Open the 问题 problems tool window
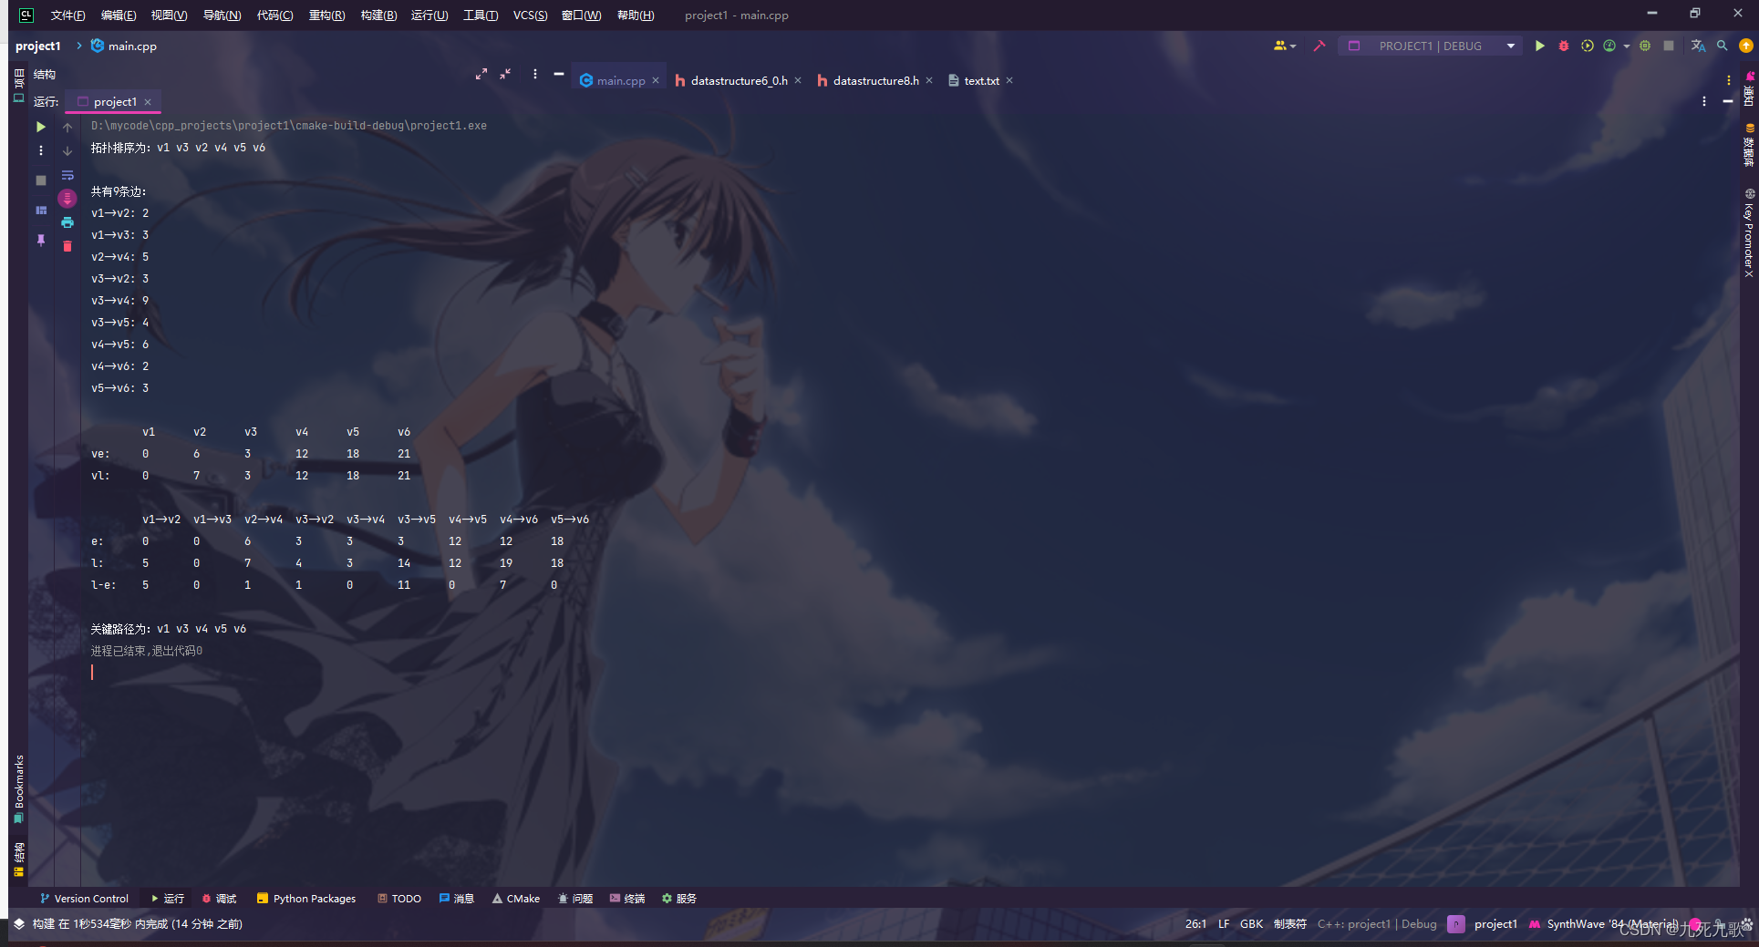 (x=575, y=898)
